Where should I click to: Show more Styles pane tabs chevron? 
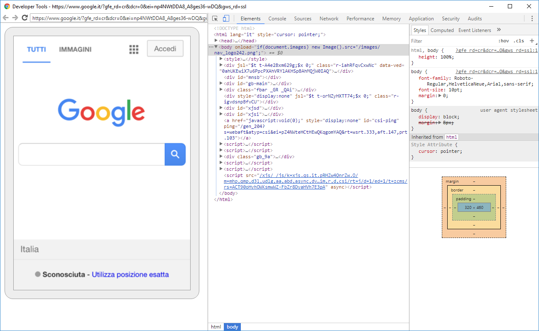(499, 30)
